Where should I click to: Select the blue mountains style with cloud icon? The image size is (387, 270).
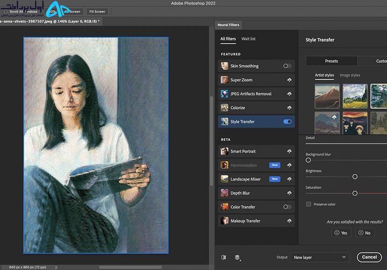click(327, 123)
